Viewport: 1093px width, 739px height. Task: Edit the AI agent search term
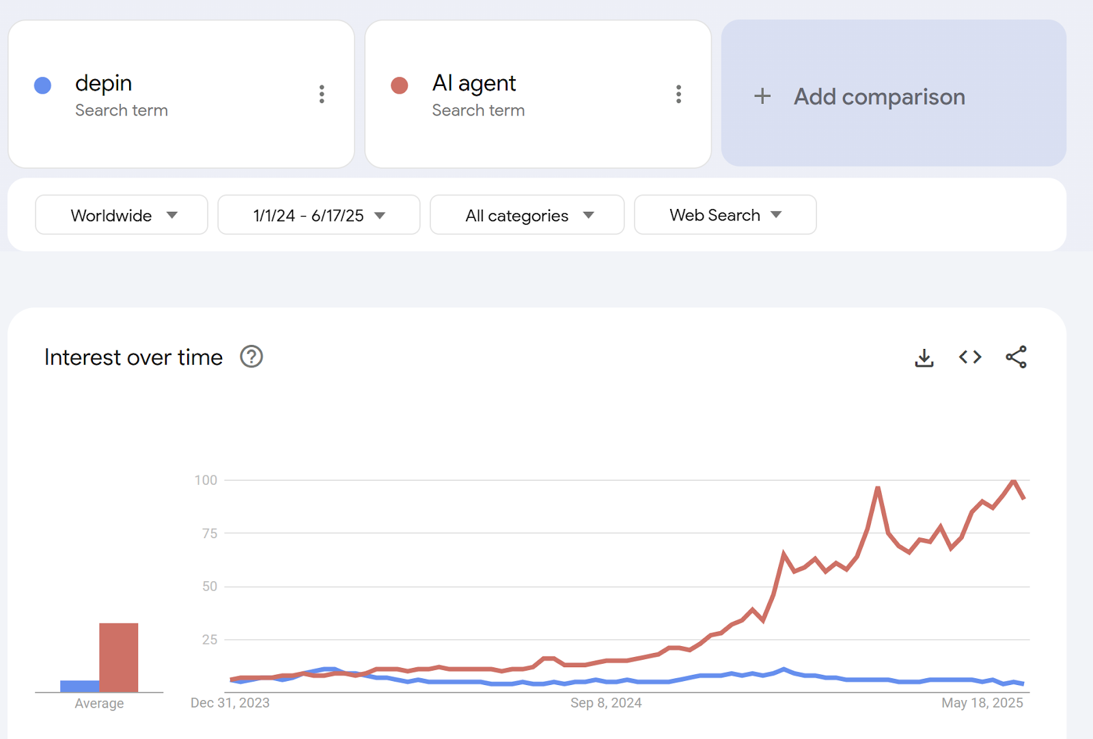click(x=474, y=83)
